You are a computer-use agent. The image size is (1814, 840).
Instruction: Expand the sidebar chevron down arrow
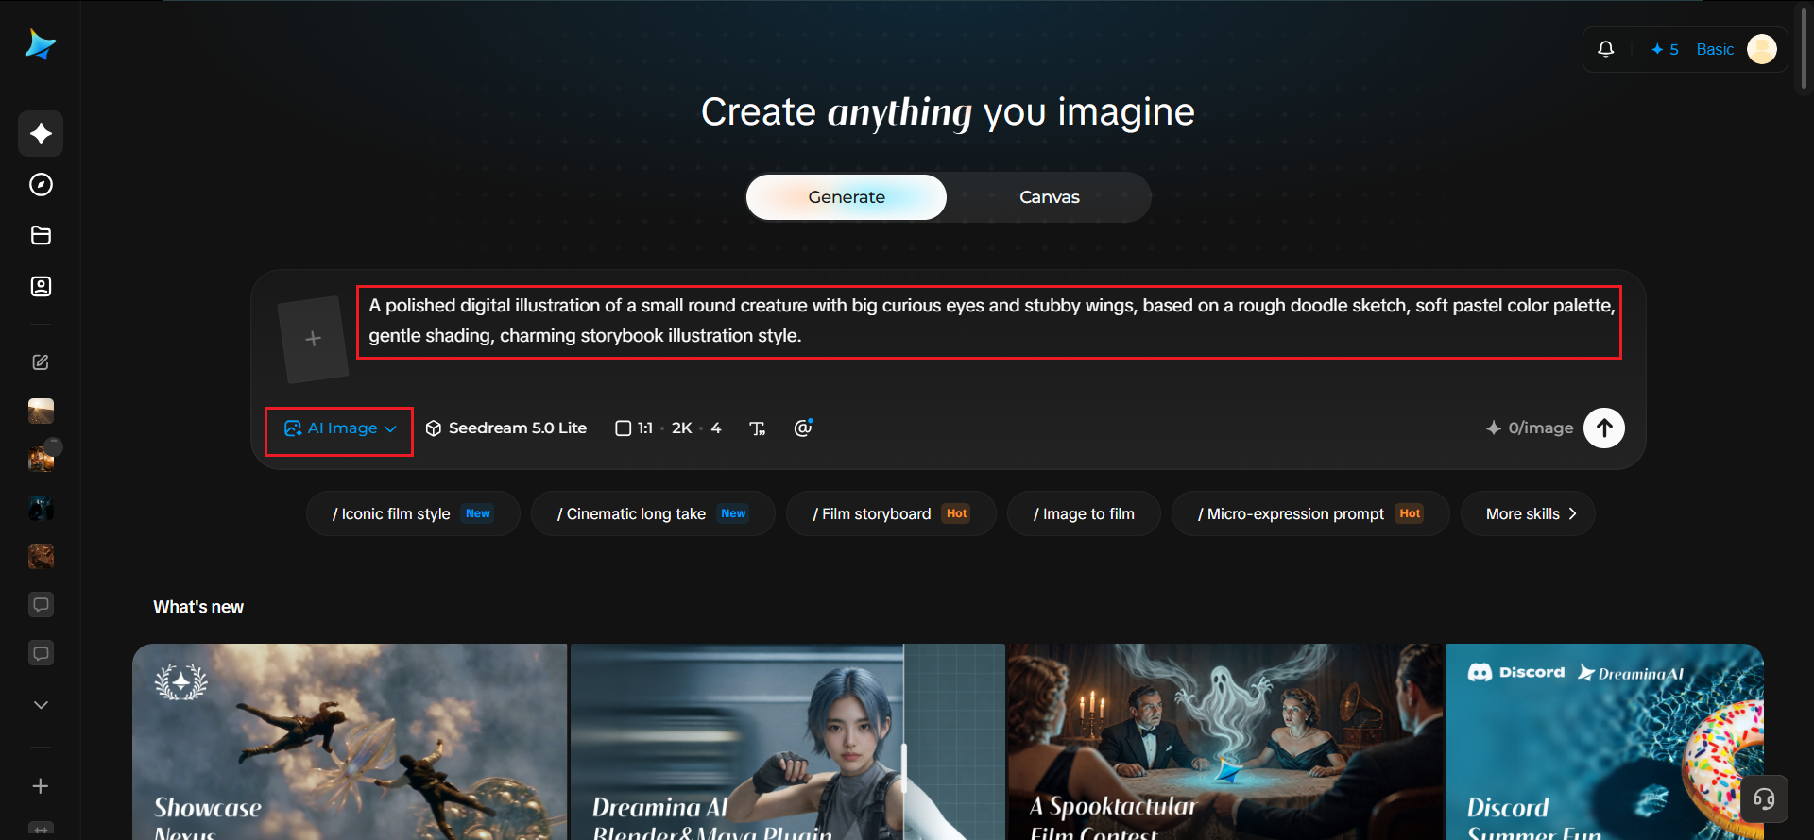(x=41, y=705)
